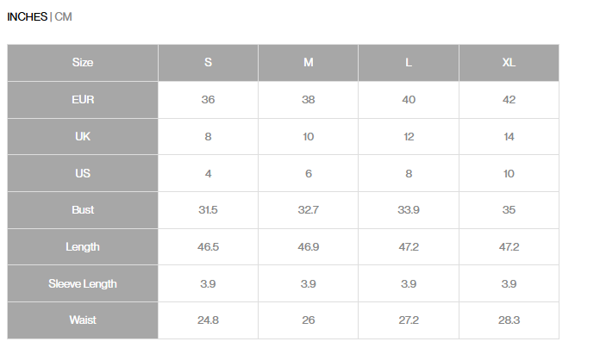
Task: Click bust value 32.7 cell
Action: click(308, 210)
